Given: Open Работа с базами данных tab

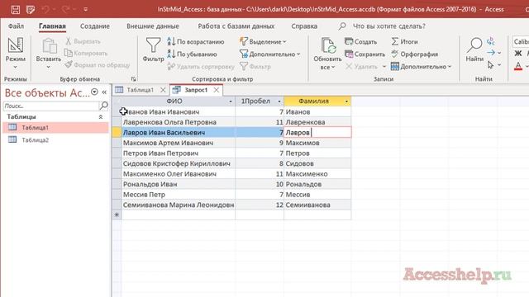Looking at the screenshot, I should 236,26.
